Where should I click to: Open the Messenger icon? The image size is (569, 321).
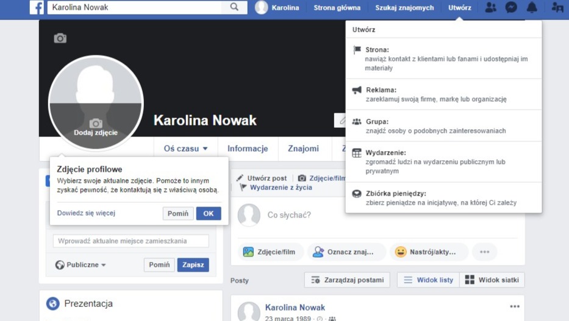511,7
